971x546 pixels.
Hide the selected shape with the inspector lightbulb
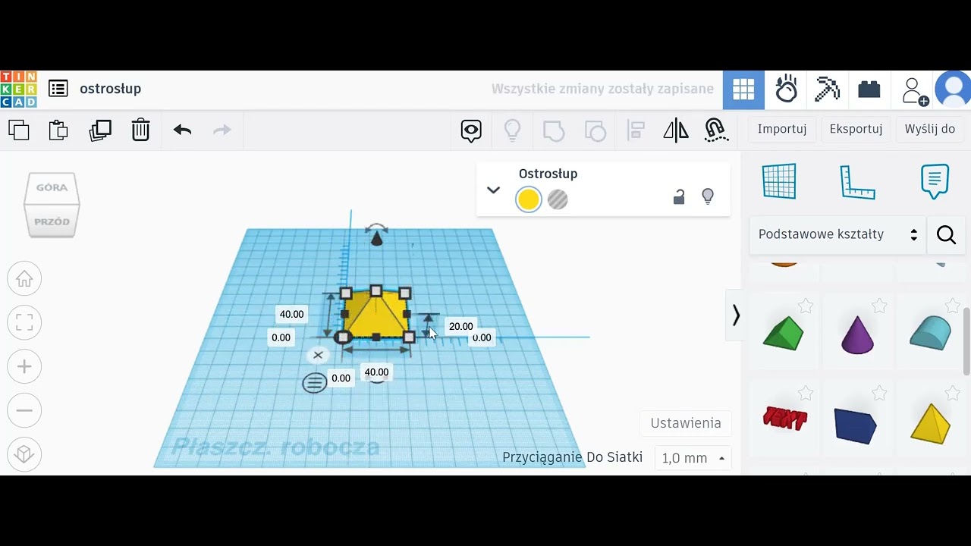coord(708,196)
